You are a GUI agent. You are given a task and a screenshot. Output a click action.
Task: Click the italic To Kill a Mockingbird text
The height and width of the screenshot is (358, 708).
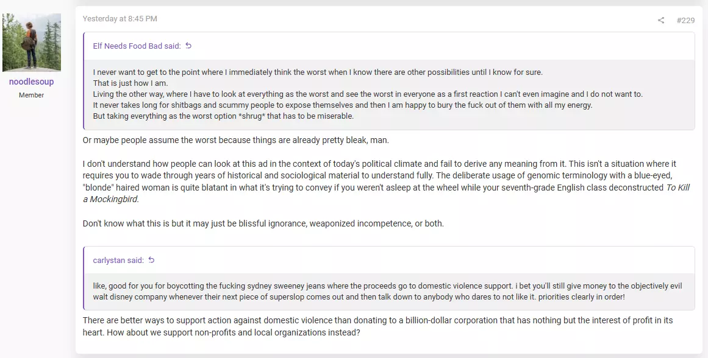click(x=387, y=194)
